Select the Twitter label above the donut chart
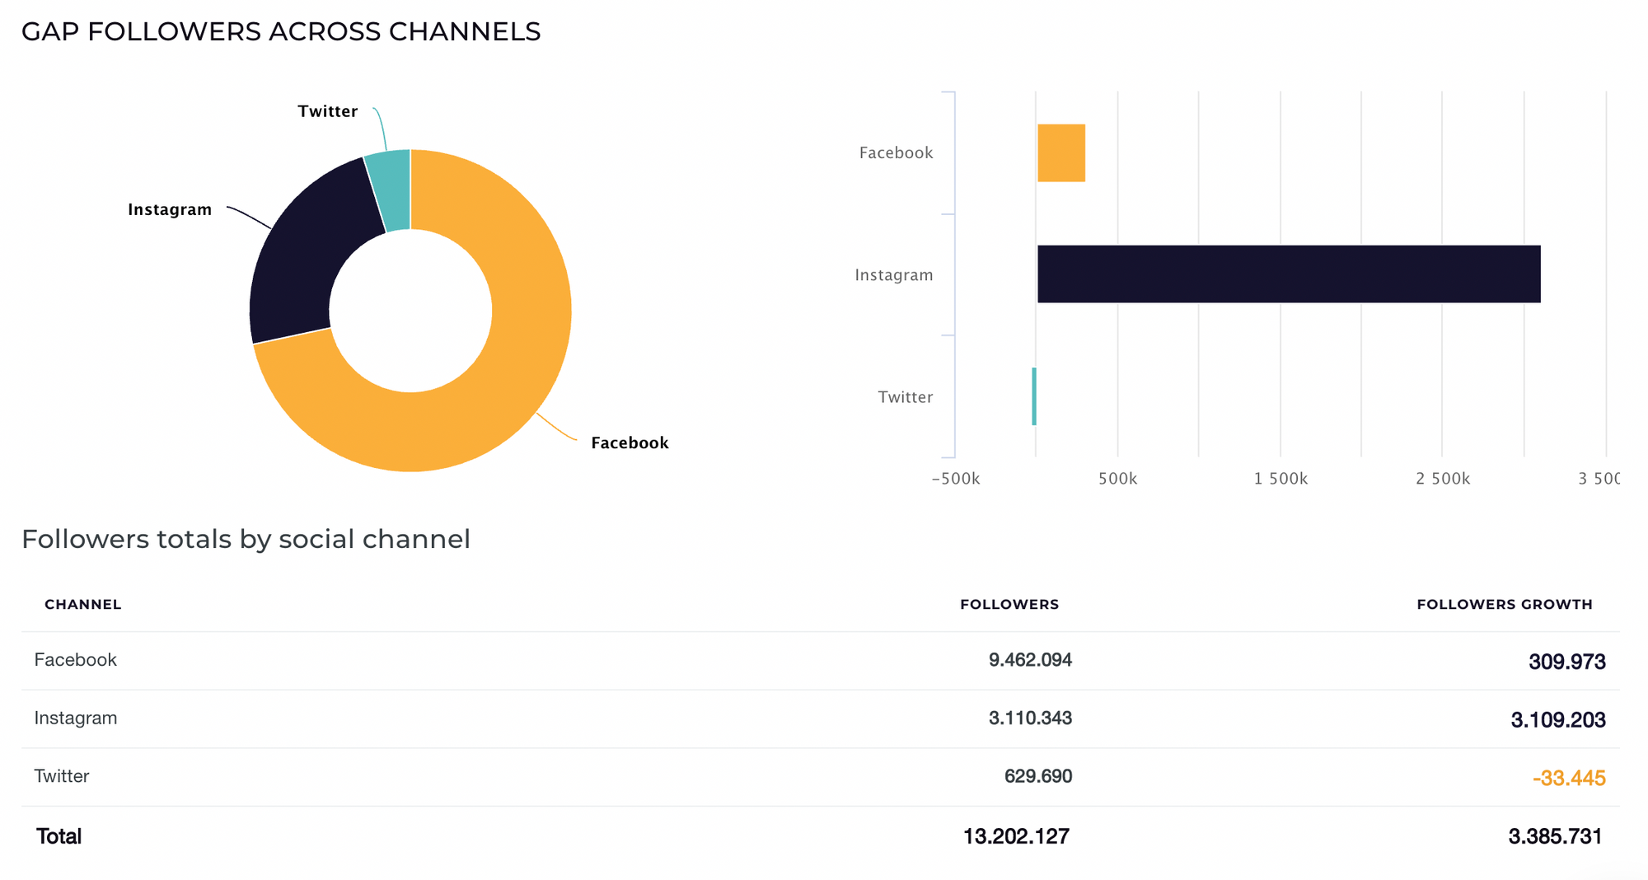This screenshot has height=880, width=1648. point(328,111)
